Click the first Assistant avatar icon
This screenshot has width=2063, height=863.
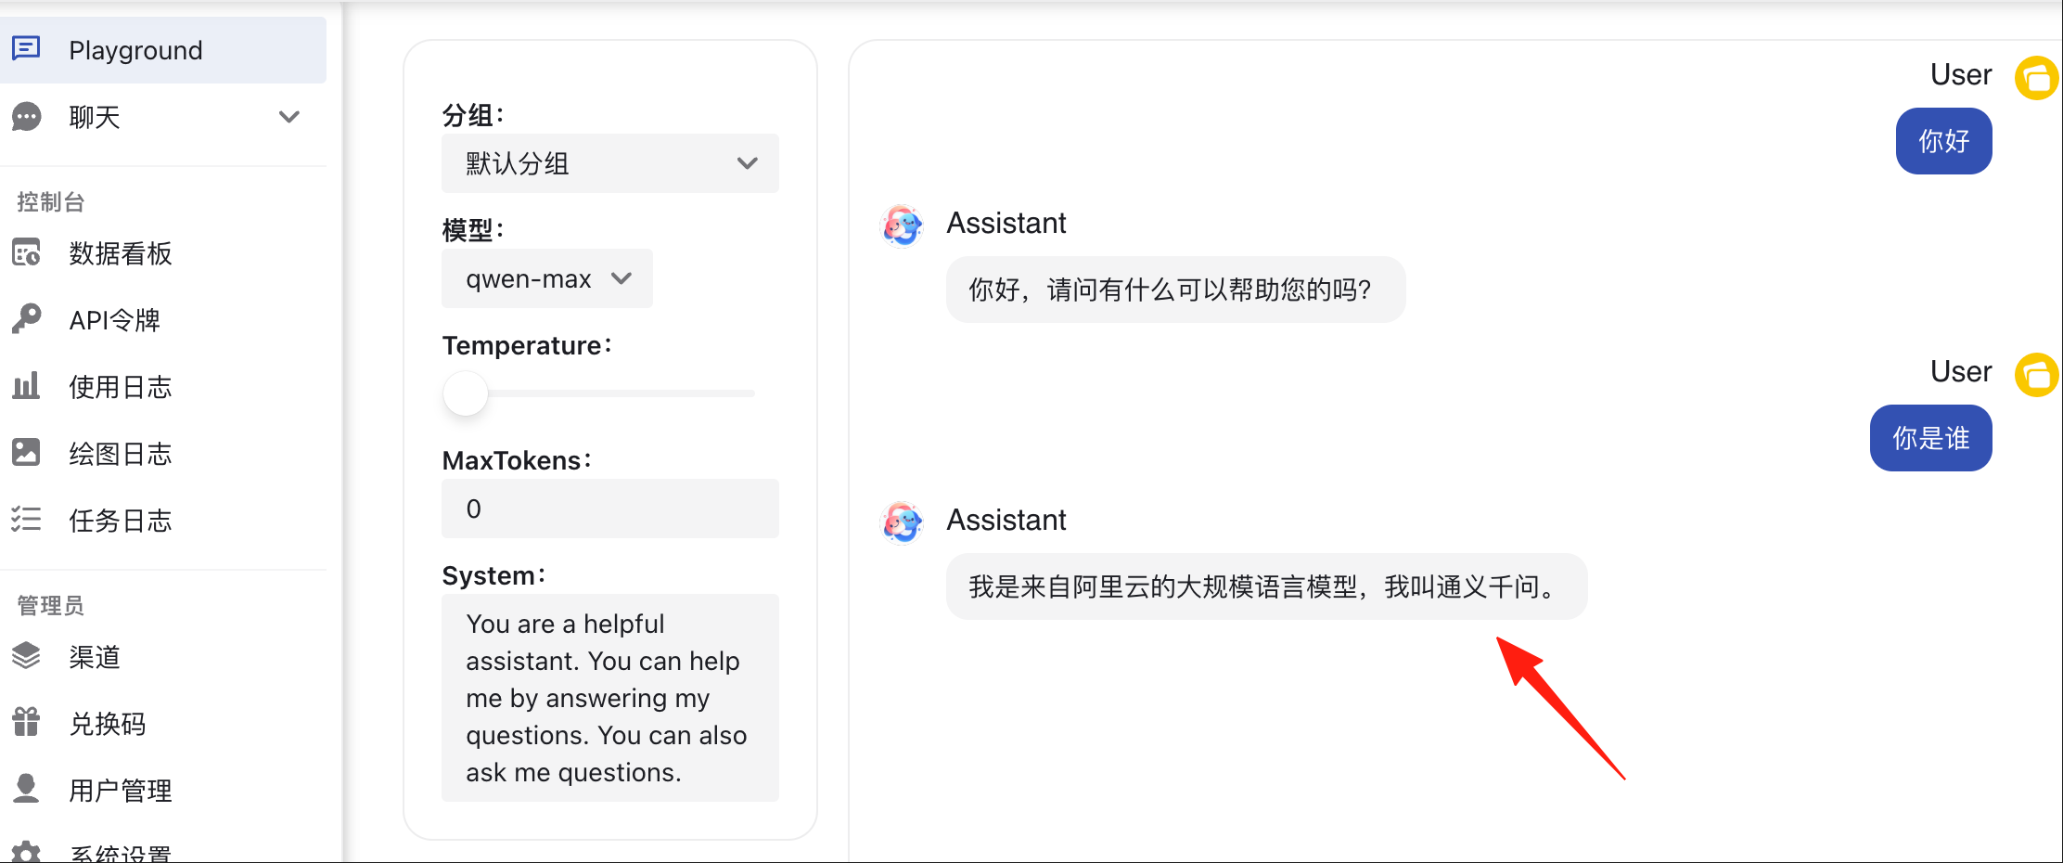pyautogui.click(x=902, y=225)
